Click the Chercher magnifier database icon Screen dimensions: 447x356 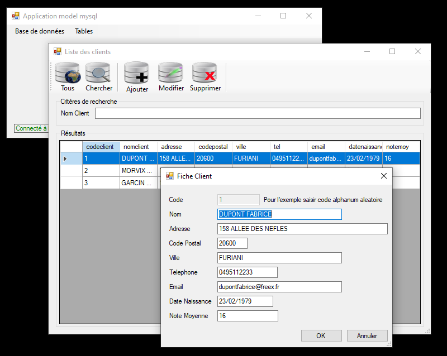click(x=99, y=73)
